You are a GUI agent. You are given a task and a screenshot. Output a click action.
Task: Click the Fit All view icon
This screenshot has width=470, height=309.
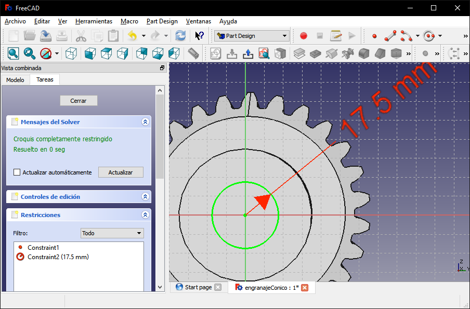13,53
